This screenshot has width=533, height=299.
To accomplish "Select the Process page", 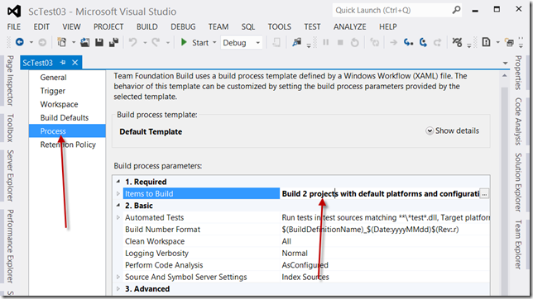I will pyautogui.click(x=67, y=131).
